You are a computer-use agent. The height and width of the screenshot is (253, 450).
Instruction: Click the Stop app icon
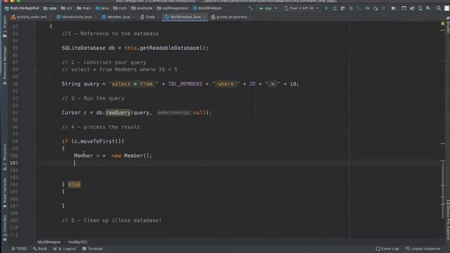pos(383,8)
